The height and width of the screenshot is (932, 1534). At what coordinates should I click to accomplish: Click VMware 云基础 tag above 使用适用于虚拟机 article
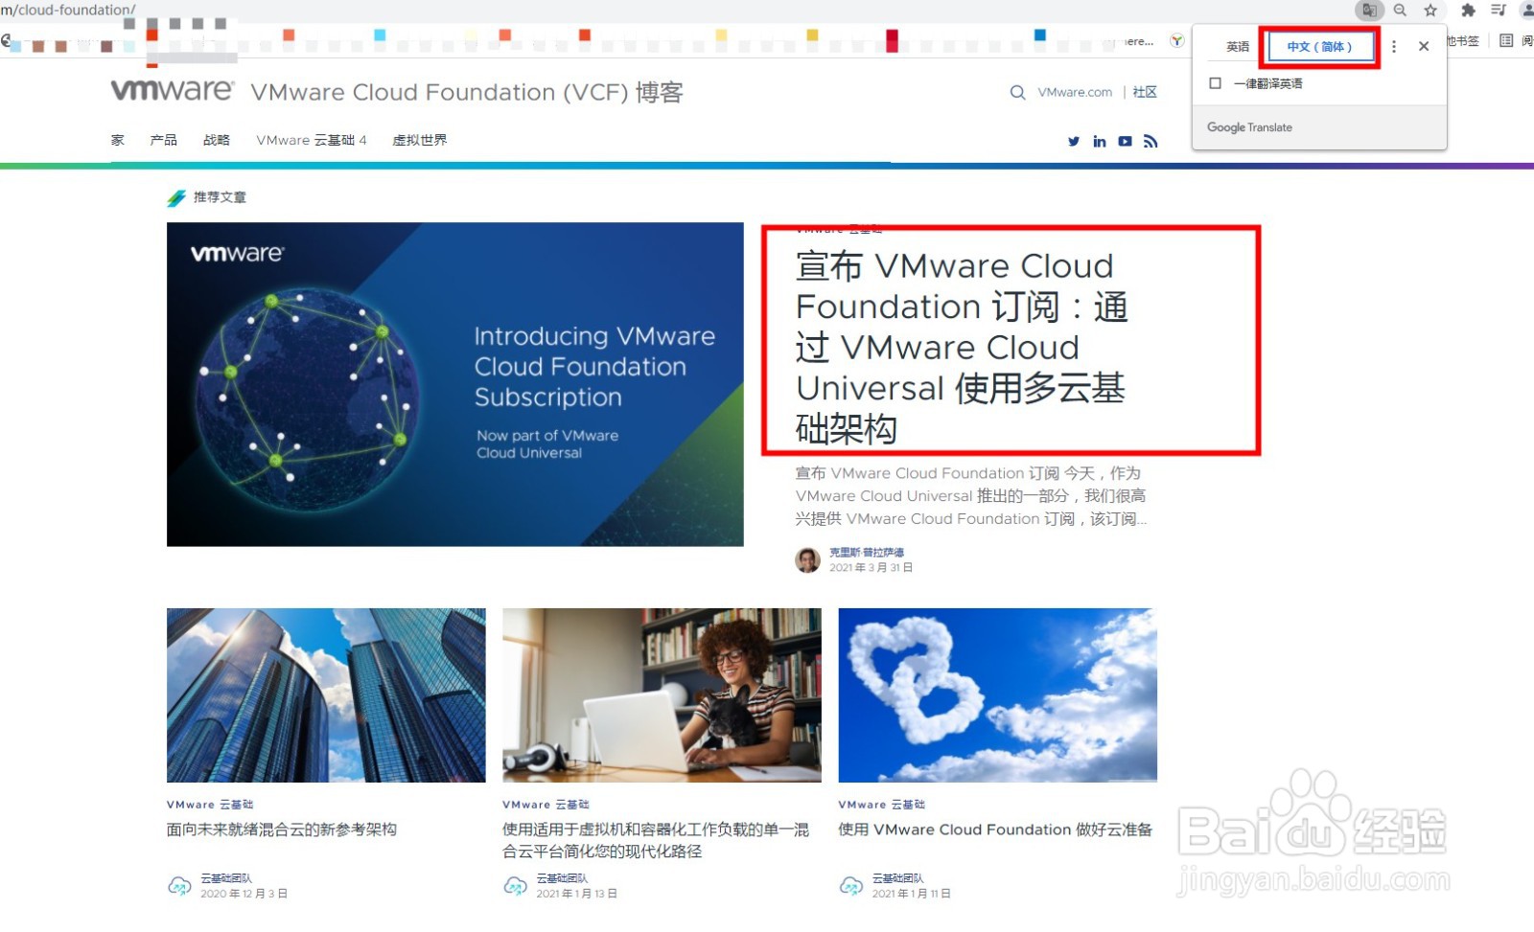coord(546,805)
